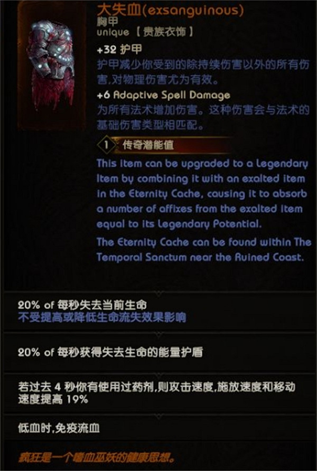Click the Exsanguinous body armor item icon
This screenshot has height=471, width=317.
(52, 67)
